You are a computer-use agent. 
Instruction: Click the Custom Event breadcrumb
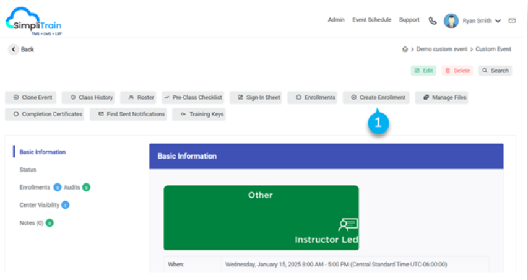493,49
